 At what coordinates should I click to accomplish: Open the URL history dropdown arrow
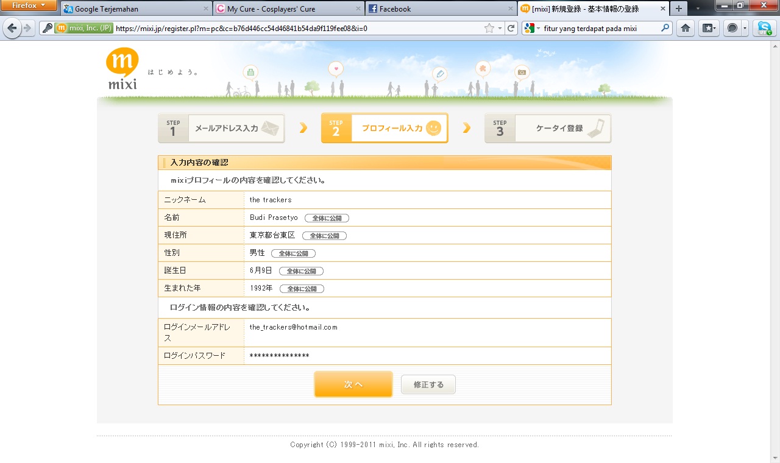click(x=500, y=28)
